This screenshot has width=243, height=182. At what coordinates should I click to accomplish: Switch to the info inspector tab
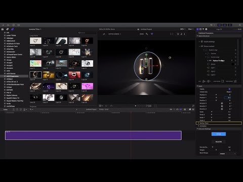[206, 29]
